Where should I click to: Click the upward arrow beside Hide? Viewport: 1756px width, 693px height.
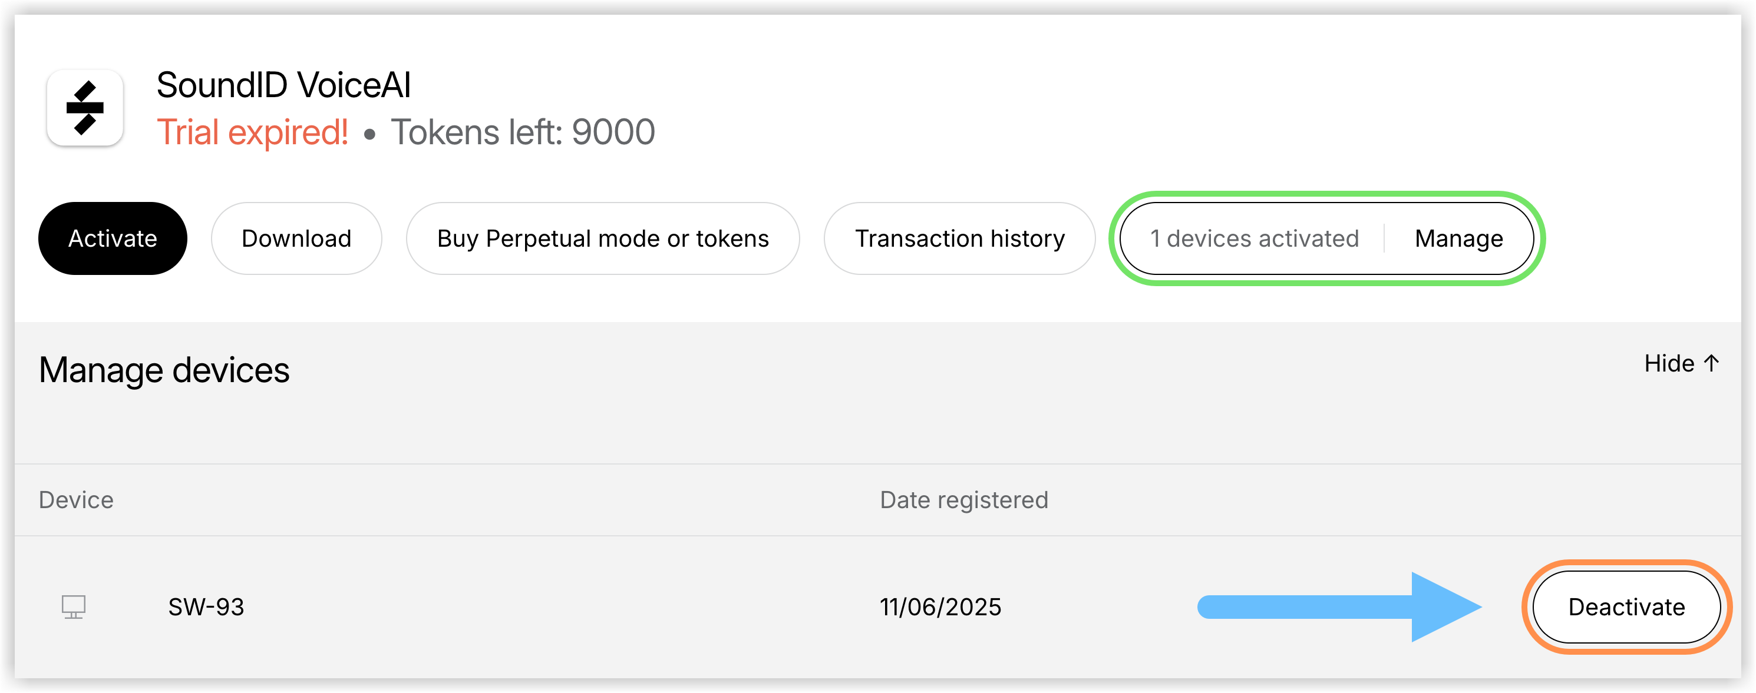pyautogui.click(x=1712, y=363)
